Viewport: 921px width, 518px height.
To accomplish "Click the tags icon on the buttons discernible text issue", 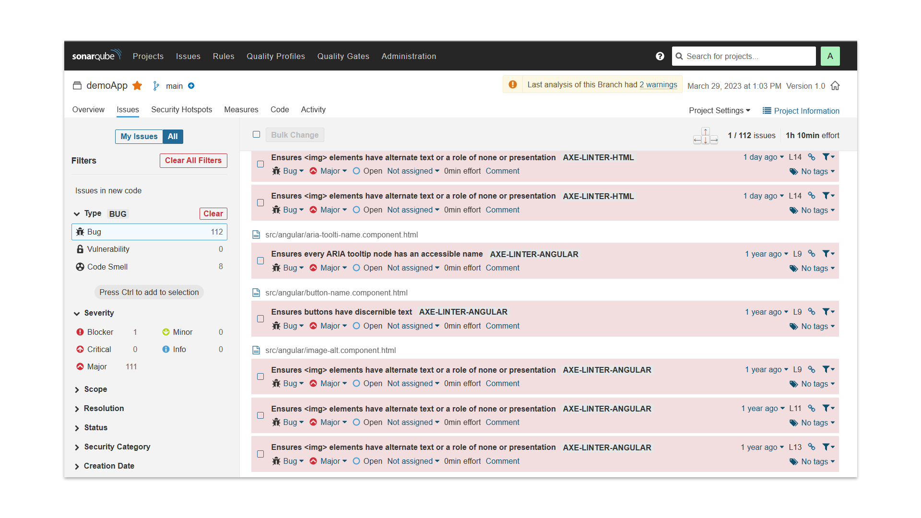I will (x=792, y=326).
